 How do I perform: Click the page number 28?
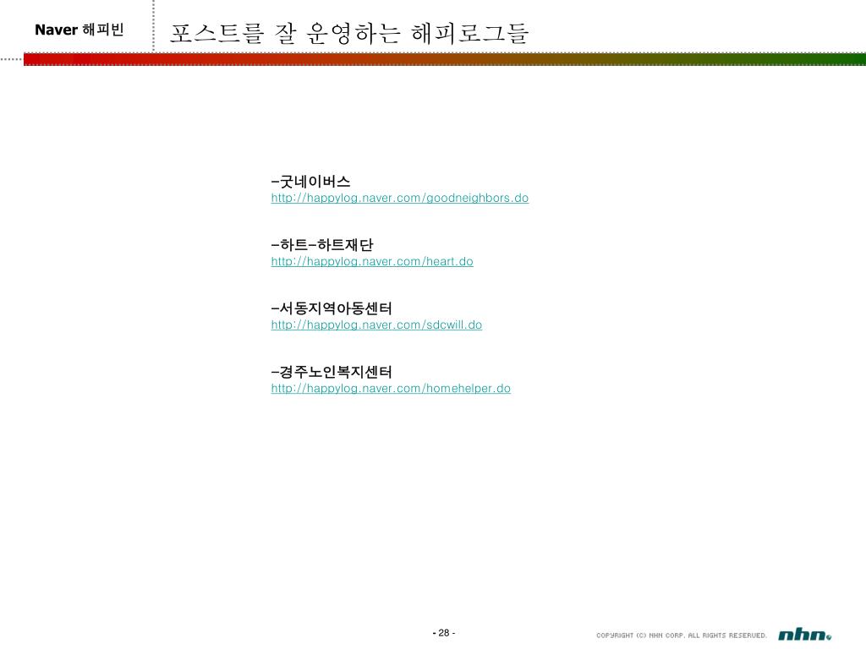click(x=443, y=633)
